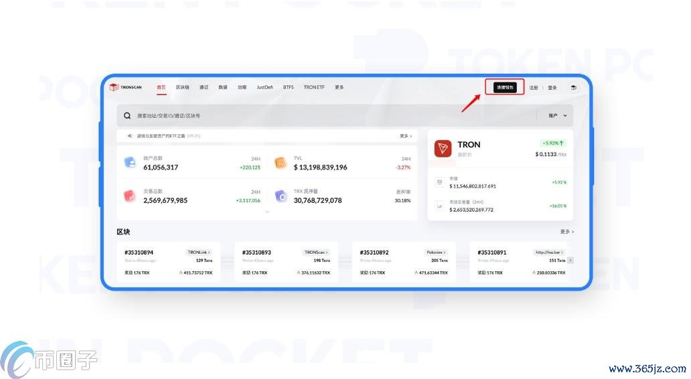Image resolution: width=691 pixels, height=379 pixels.
Task: Click the round icon beside login
Action: (573, 87)
